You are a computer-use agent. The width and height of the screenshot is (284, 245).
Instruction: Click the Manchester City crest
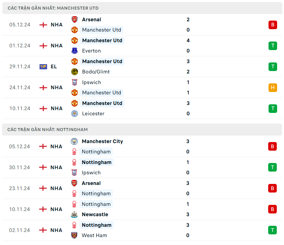[74, 141]
